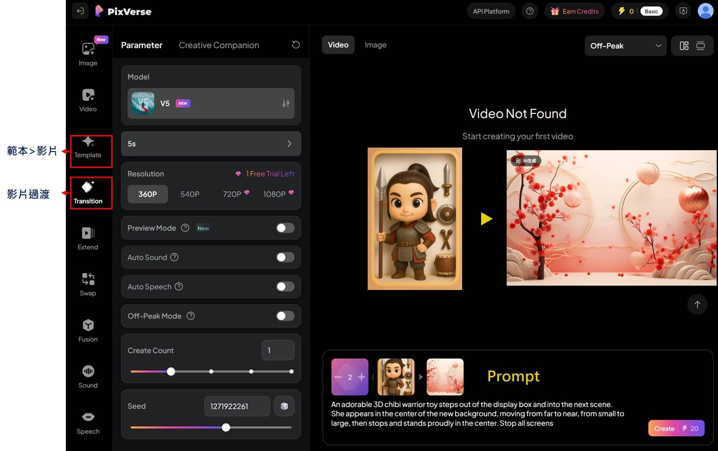The height and width of the screenshot is (451, 718).
Task: Switch to grid layout view
Action: 684,46
